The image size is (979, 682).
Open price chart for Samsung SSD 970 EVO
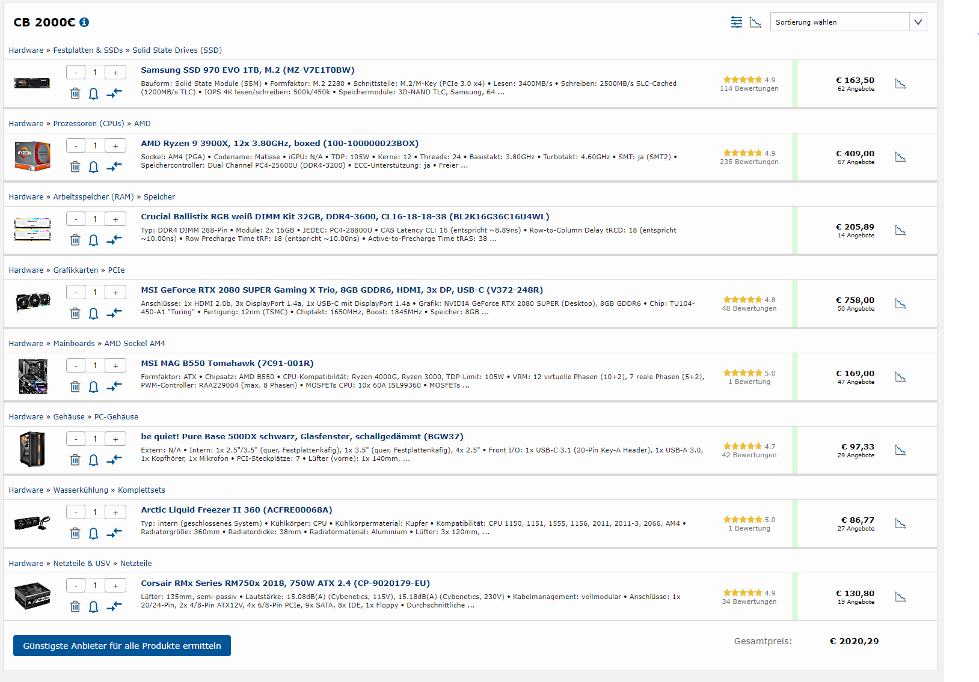900,84
